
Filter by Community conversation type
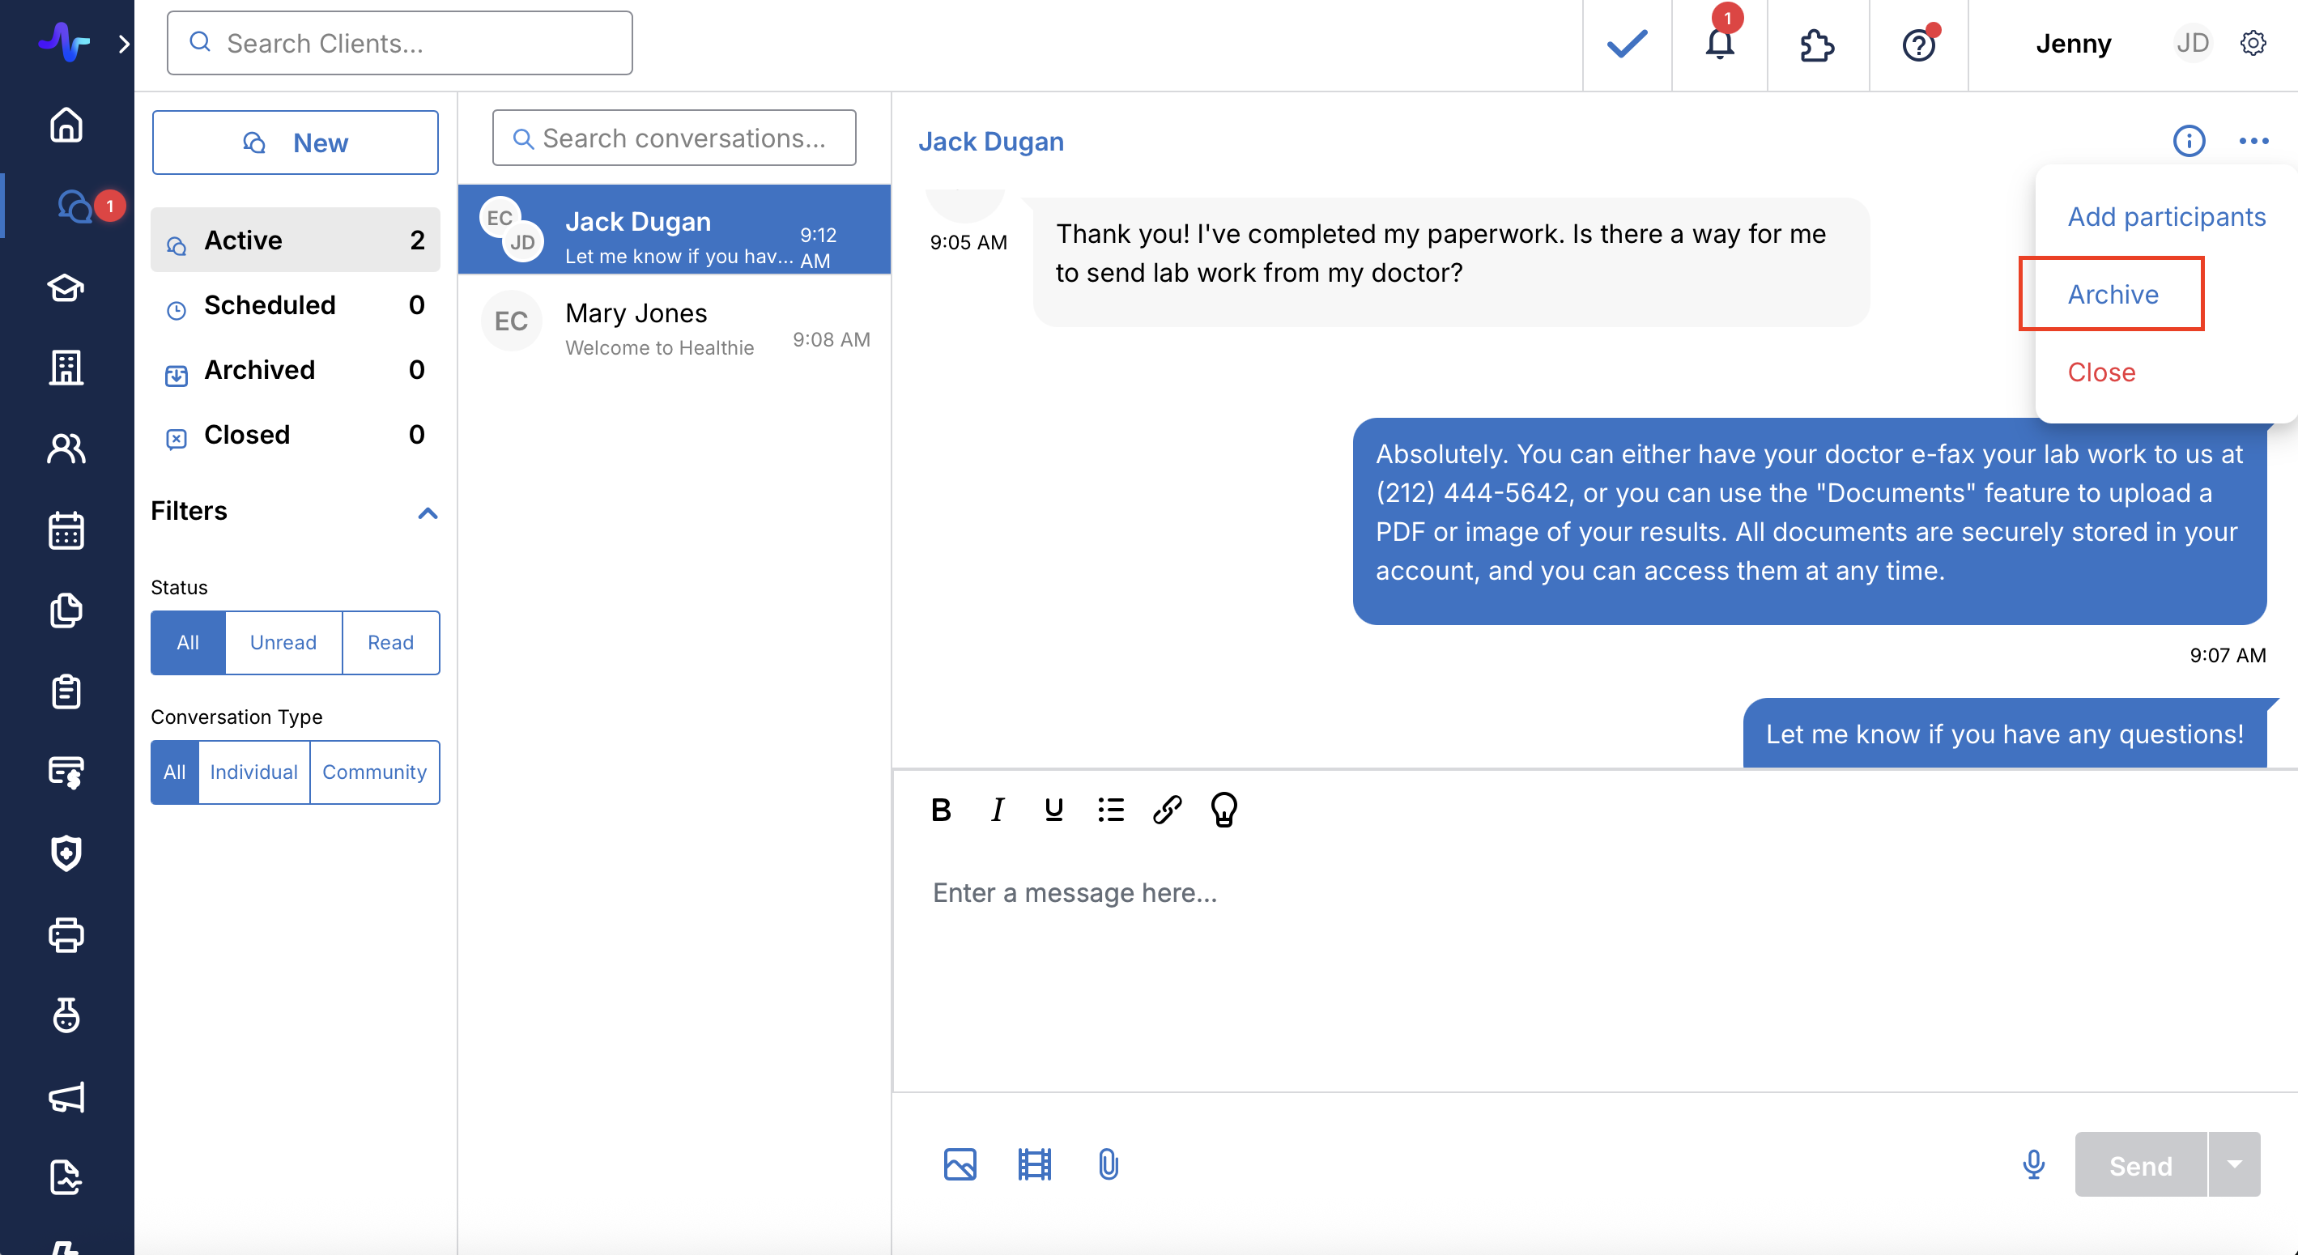coord(374,772)
